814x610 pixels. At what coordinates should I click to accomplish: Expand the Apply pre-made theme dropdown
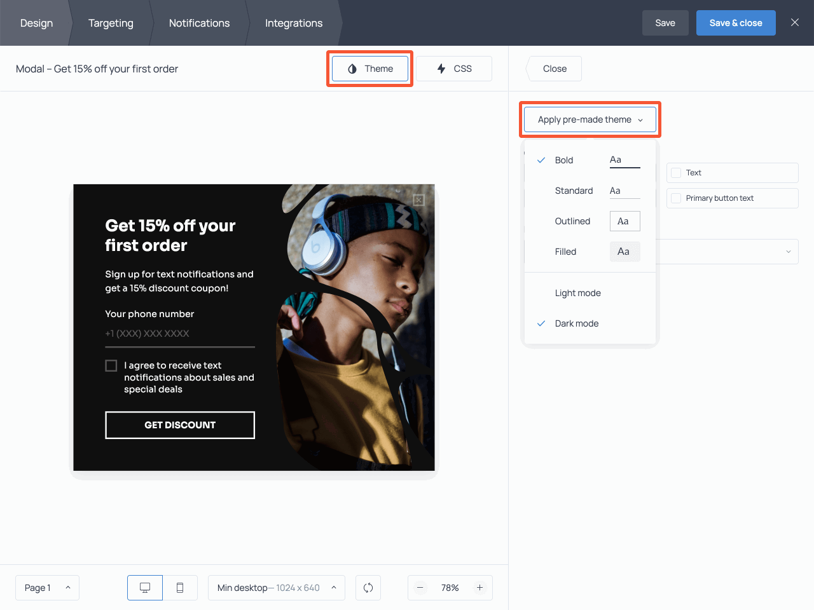coord(590,119)
